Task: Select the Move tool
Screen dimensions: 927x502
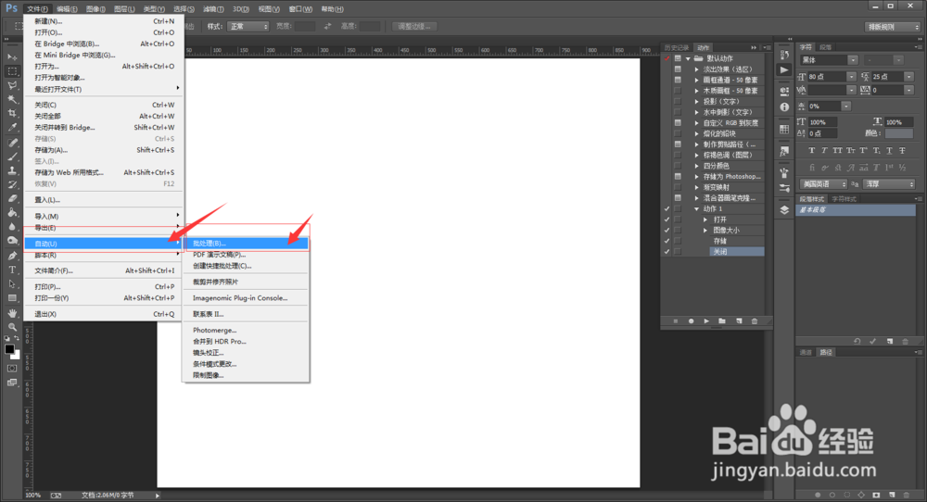Action: (12, 57)
